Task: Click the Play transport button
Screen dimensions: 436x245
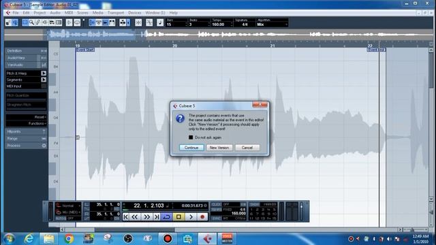Action: [x=191, y=217]
